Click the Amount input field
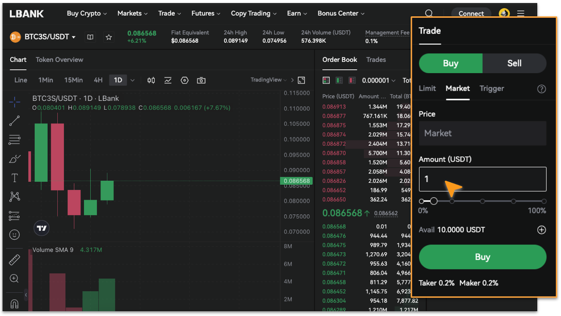The height and width of the screenshot is (316, 561). click(482, 179)
